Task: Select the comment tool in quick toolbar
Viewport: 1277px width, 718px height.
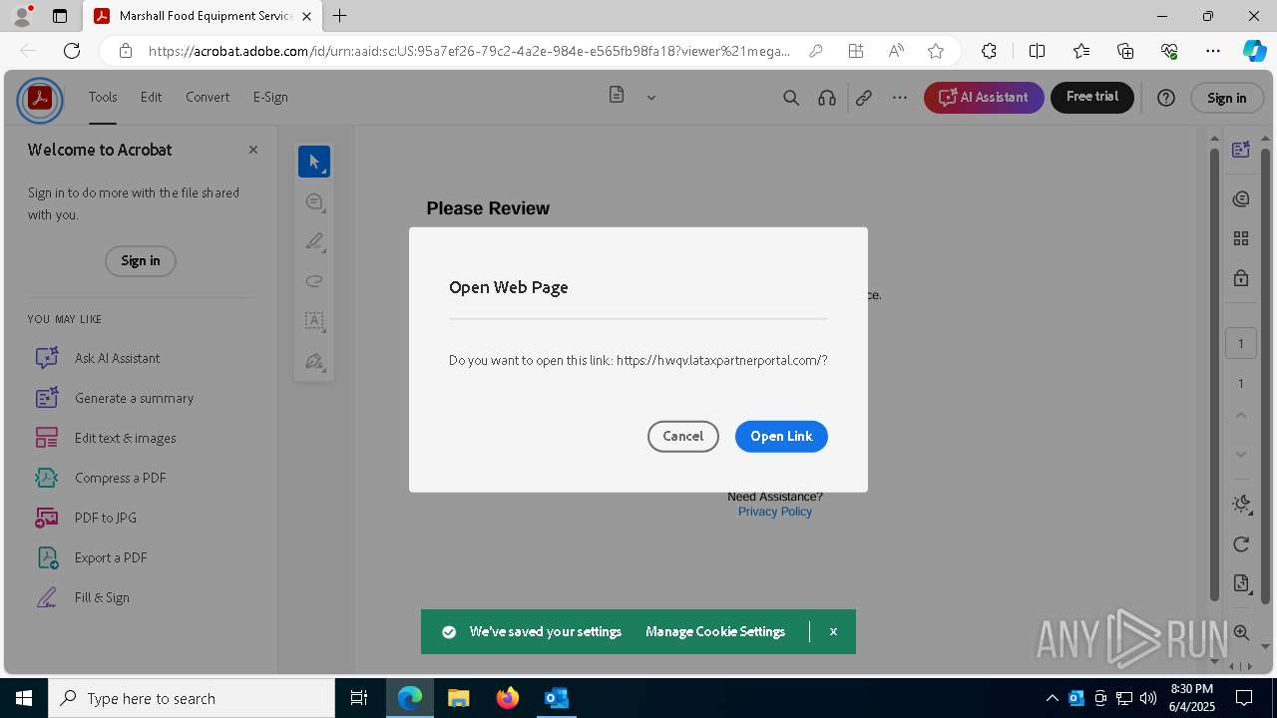Action: click(x=314, y=201)
